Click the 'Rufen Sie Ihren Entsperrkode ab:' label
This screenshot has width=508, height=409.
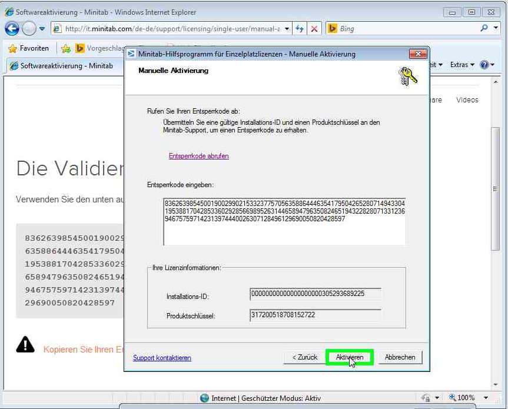coord(194,111)
